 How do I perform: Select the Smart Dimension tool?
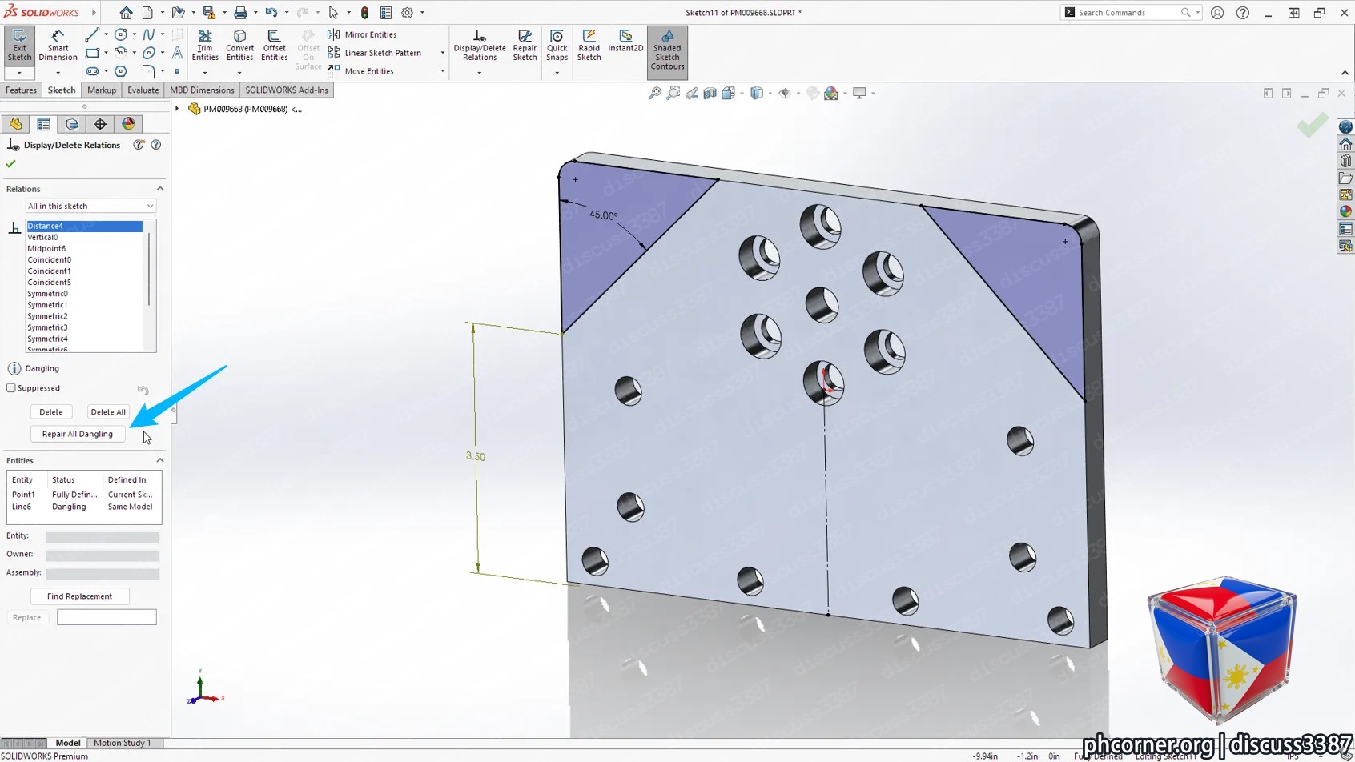point(58,46)
